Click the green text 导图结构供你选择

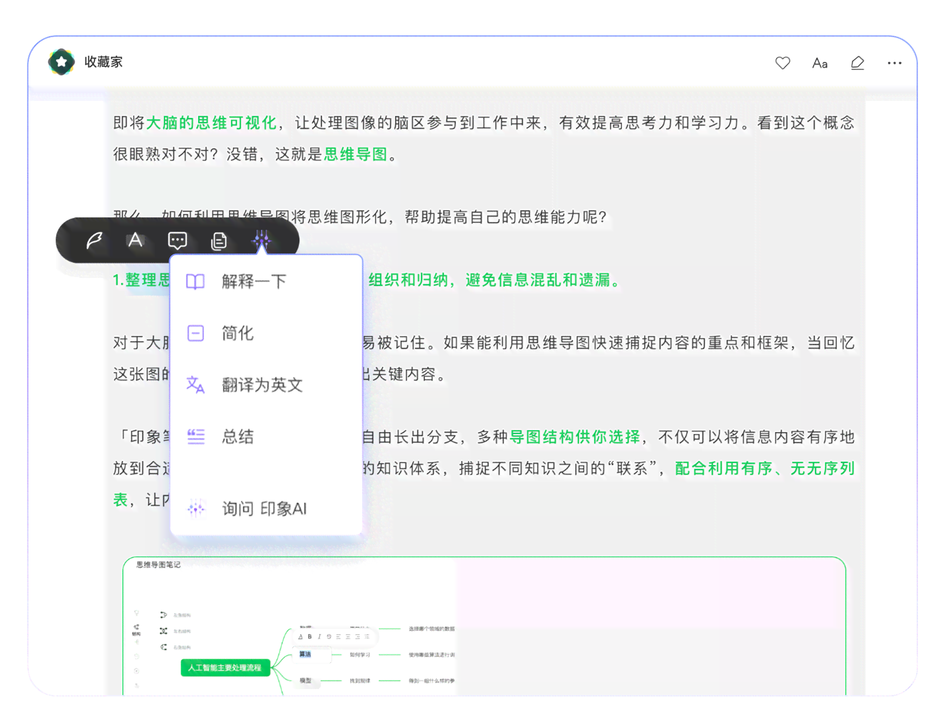(575, 437)
